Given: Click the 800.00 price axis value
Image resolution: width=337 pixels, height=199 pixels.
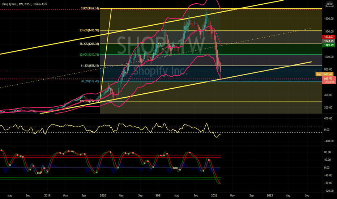Looking at the screenshot, I should pos(329,69).
